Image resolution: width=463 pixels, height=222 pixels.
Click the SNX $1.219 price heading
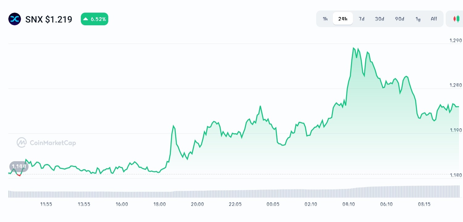[x=49, y=19]
